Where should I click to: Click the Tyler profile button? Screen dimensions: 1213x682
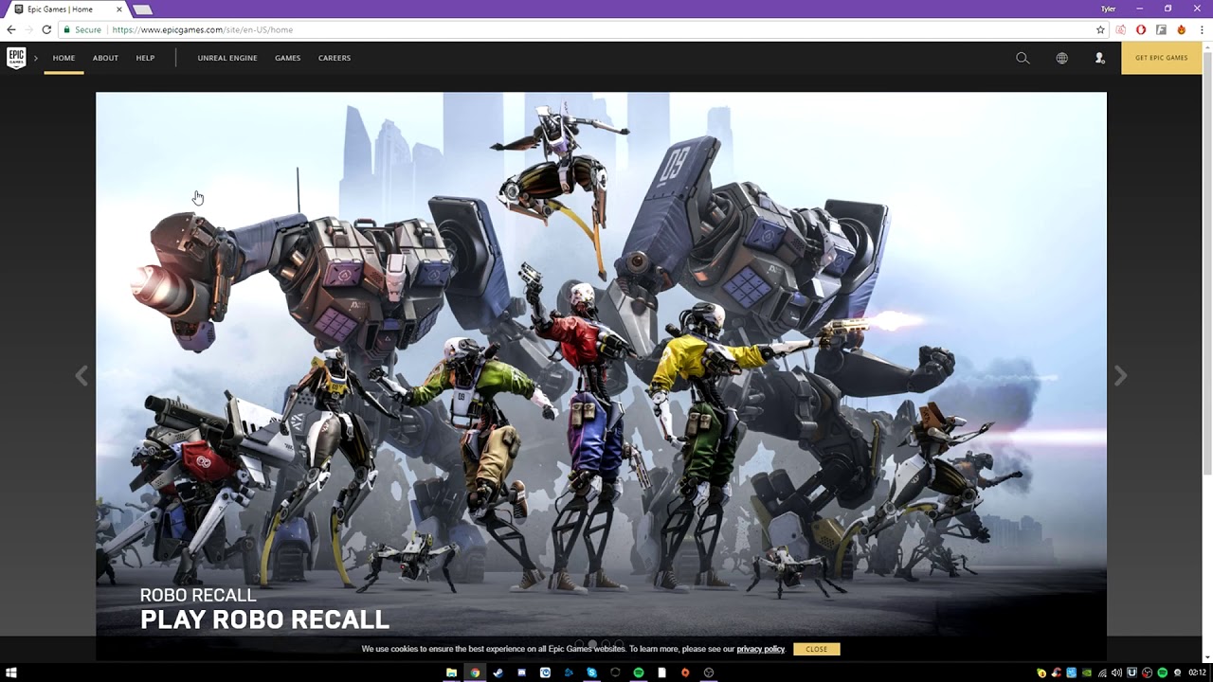click(1108, 9)
